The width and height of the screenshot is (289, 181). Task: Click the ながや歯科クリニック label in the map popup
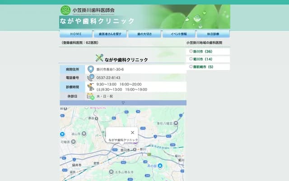(123, 140)
